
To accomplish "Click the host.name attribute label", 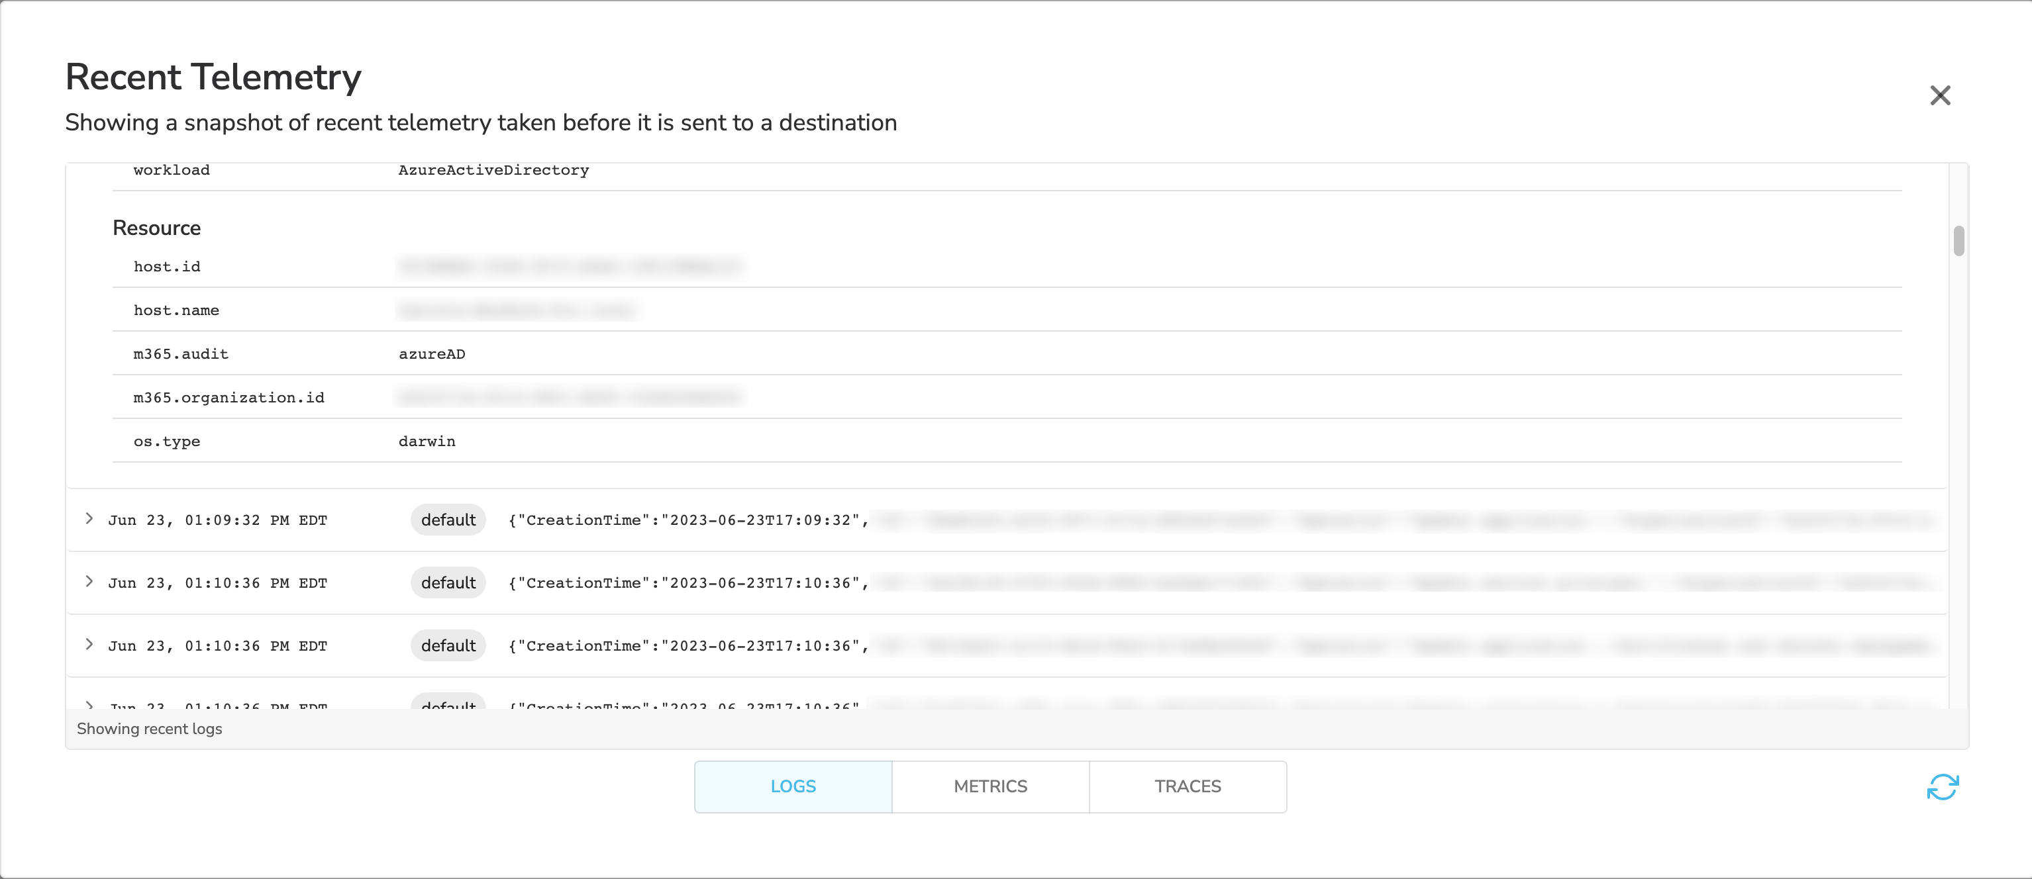I will pos(176,310).
